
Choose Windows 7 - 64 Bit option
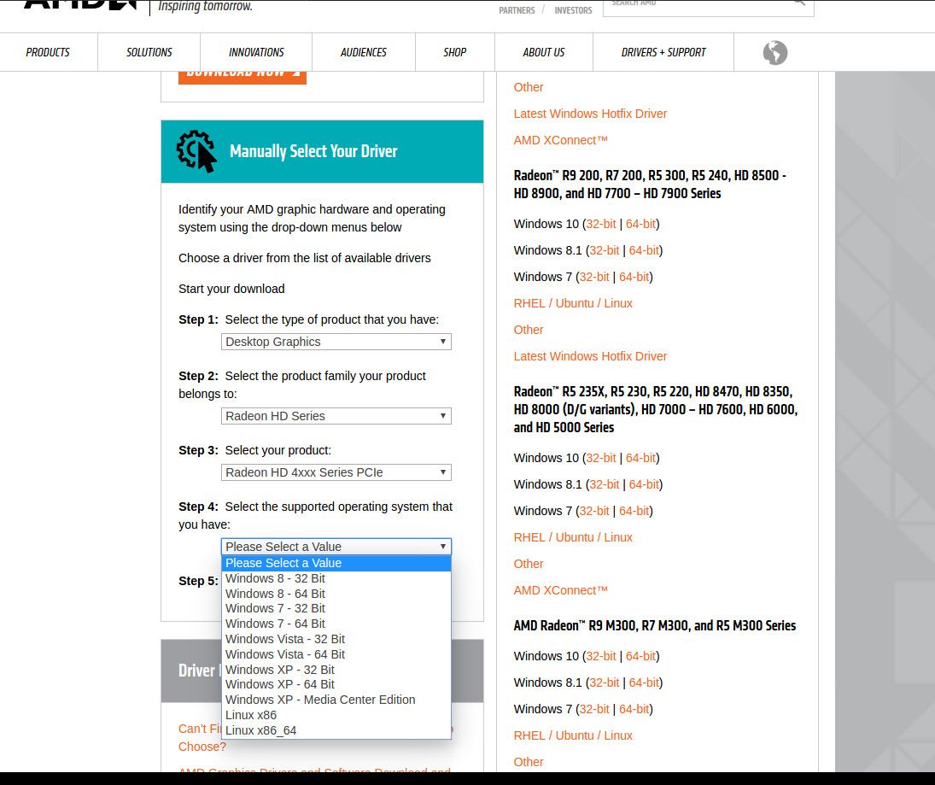336,624
